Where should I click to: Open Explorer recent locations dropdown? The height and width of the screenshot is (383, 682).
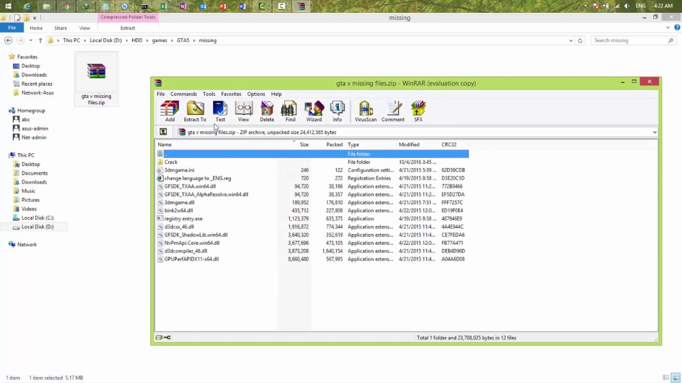coord(31,40)
